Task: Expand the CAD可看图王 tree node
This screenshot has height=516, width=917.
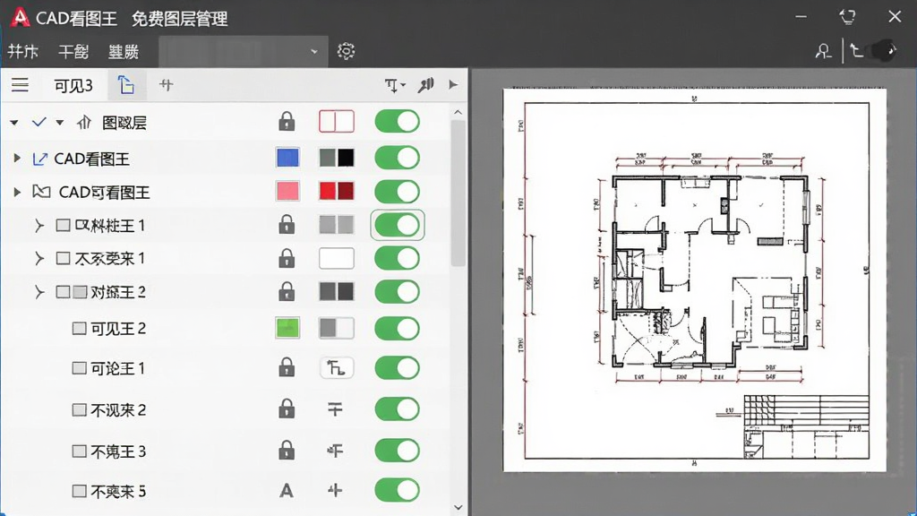Action: click(17, 192)
